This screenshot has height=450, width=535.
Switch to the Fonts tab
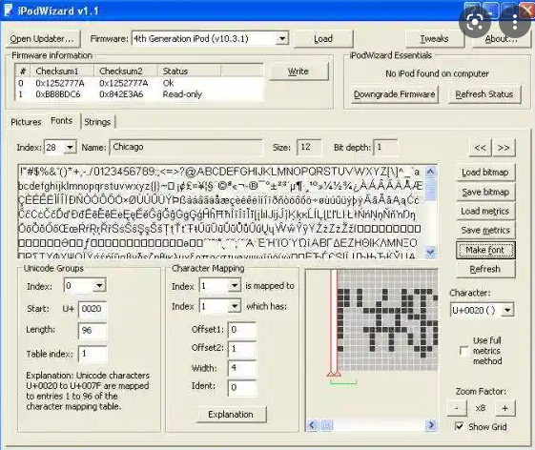(62, 121)
